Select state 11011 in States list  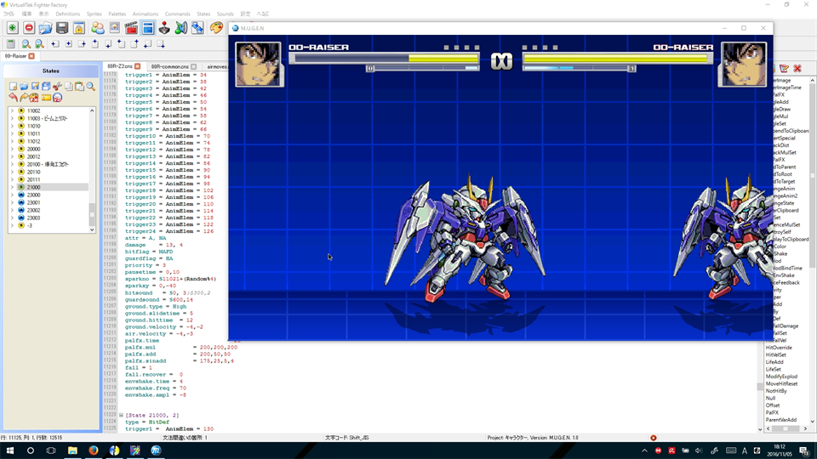pos(33,133)
